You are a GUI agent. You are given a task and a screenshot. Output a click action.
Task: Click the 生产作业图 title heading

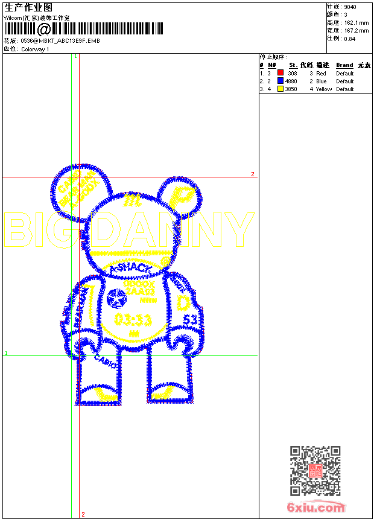pyautogui.click(x=28, y=7)
